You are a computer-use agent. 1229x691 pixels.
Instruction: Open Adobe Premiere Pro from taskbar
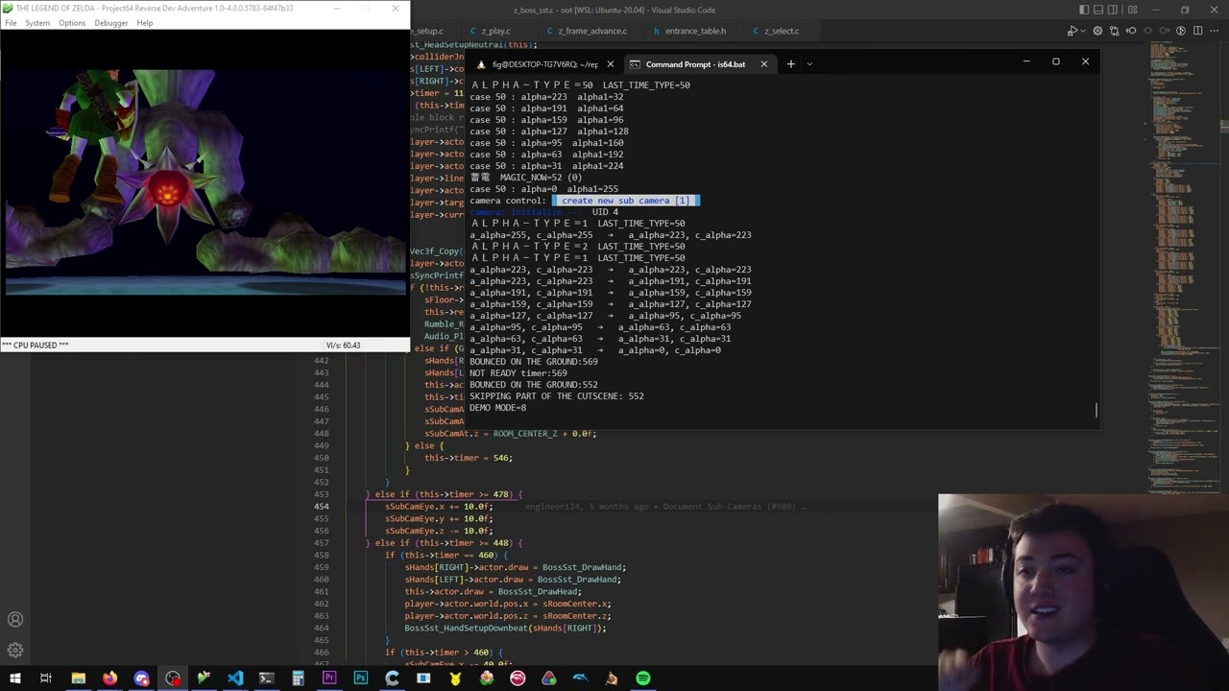tap(329, 679)
